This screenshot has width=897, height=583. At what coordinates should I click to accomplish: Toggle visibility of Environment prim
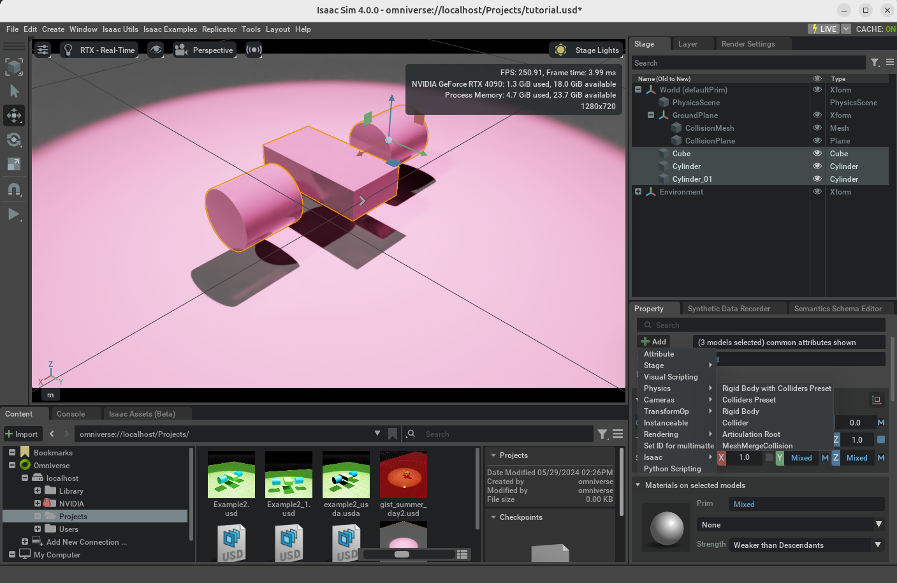(x=817, y=192)
